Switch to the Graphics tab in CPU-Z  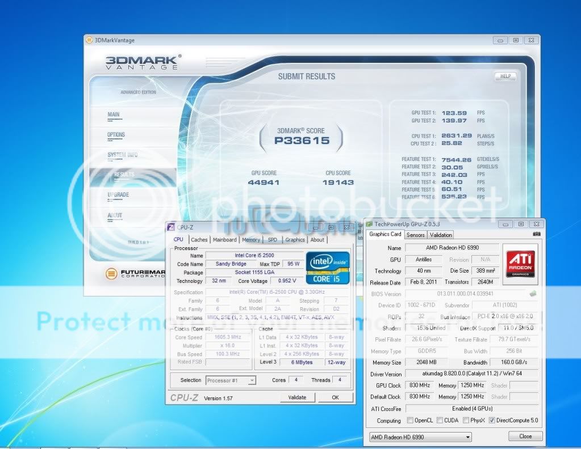[295, 240]
